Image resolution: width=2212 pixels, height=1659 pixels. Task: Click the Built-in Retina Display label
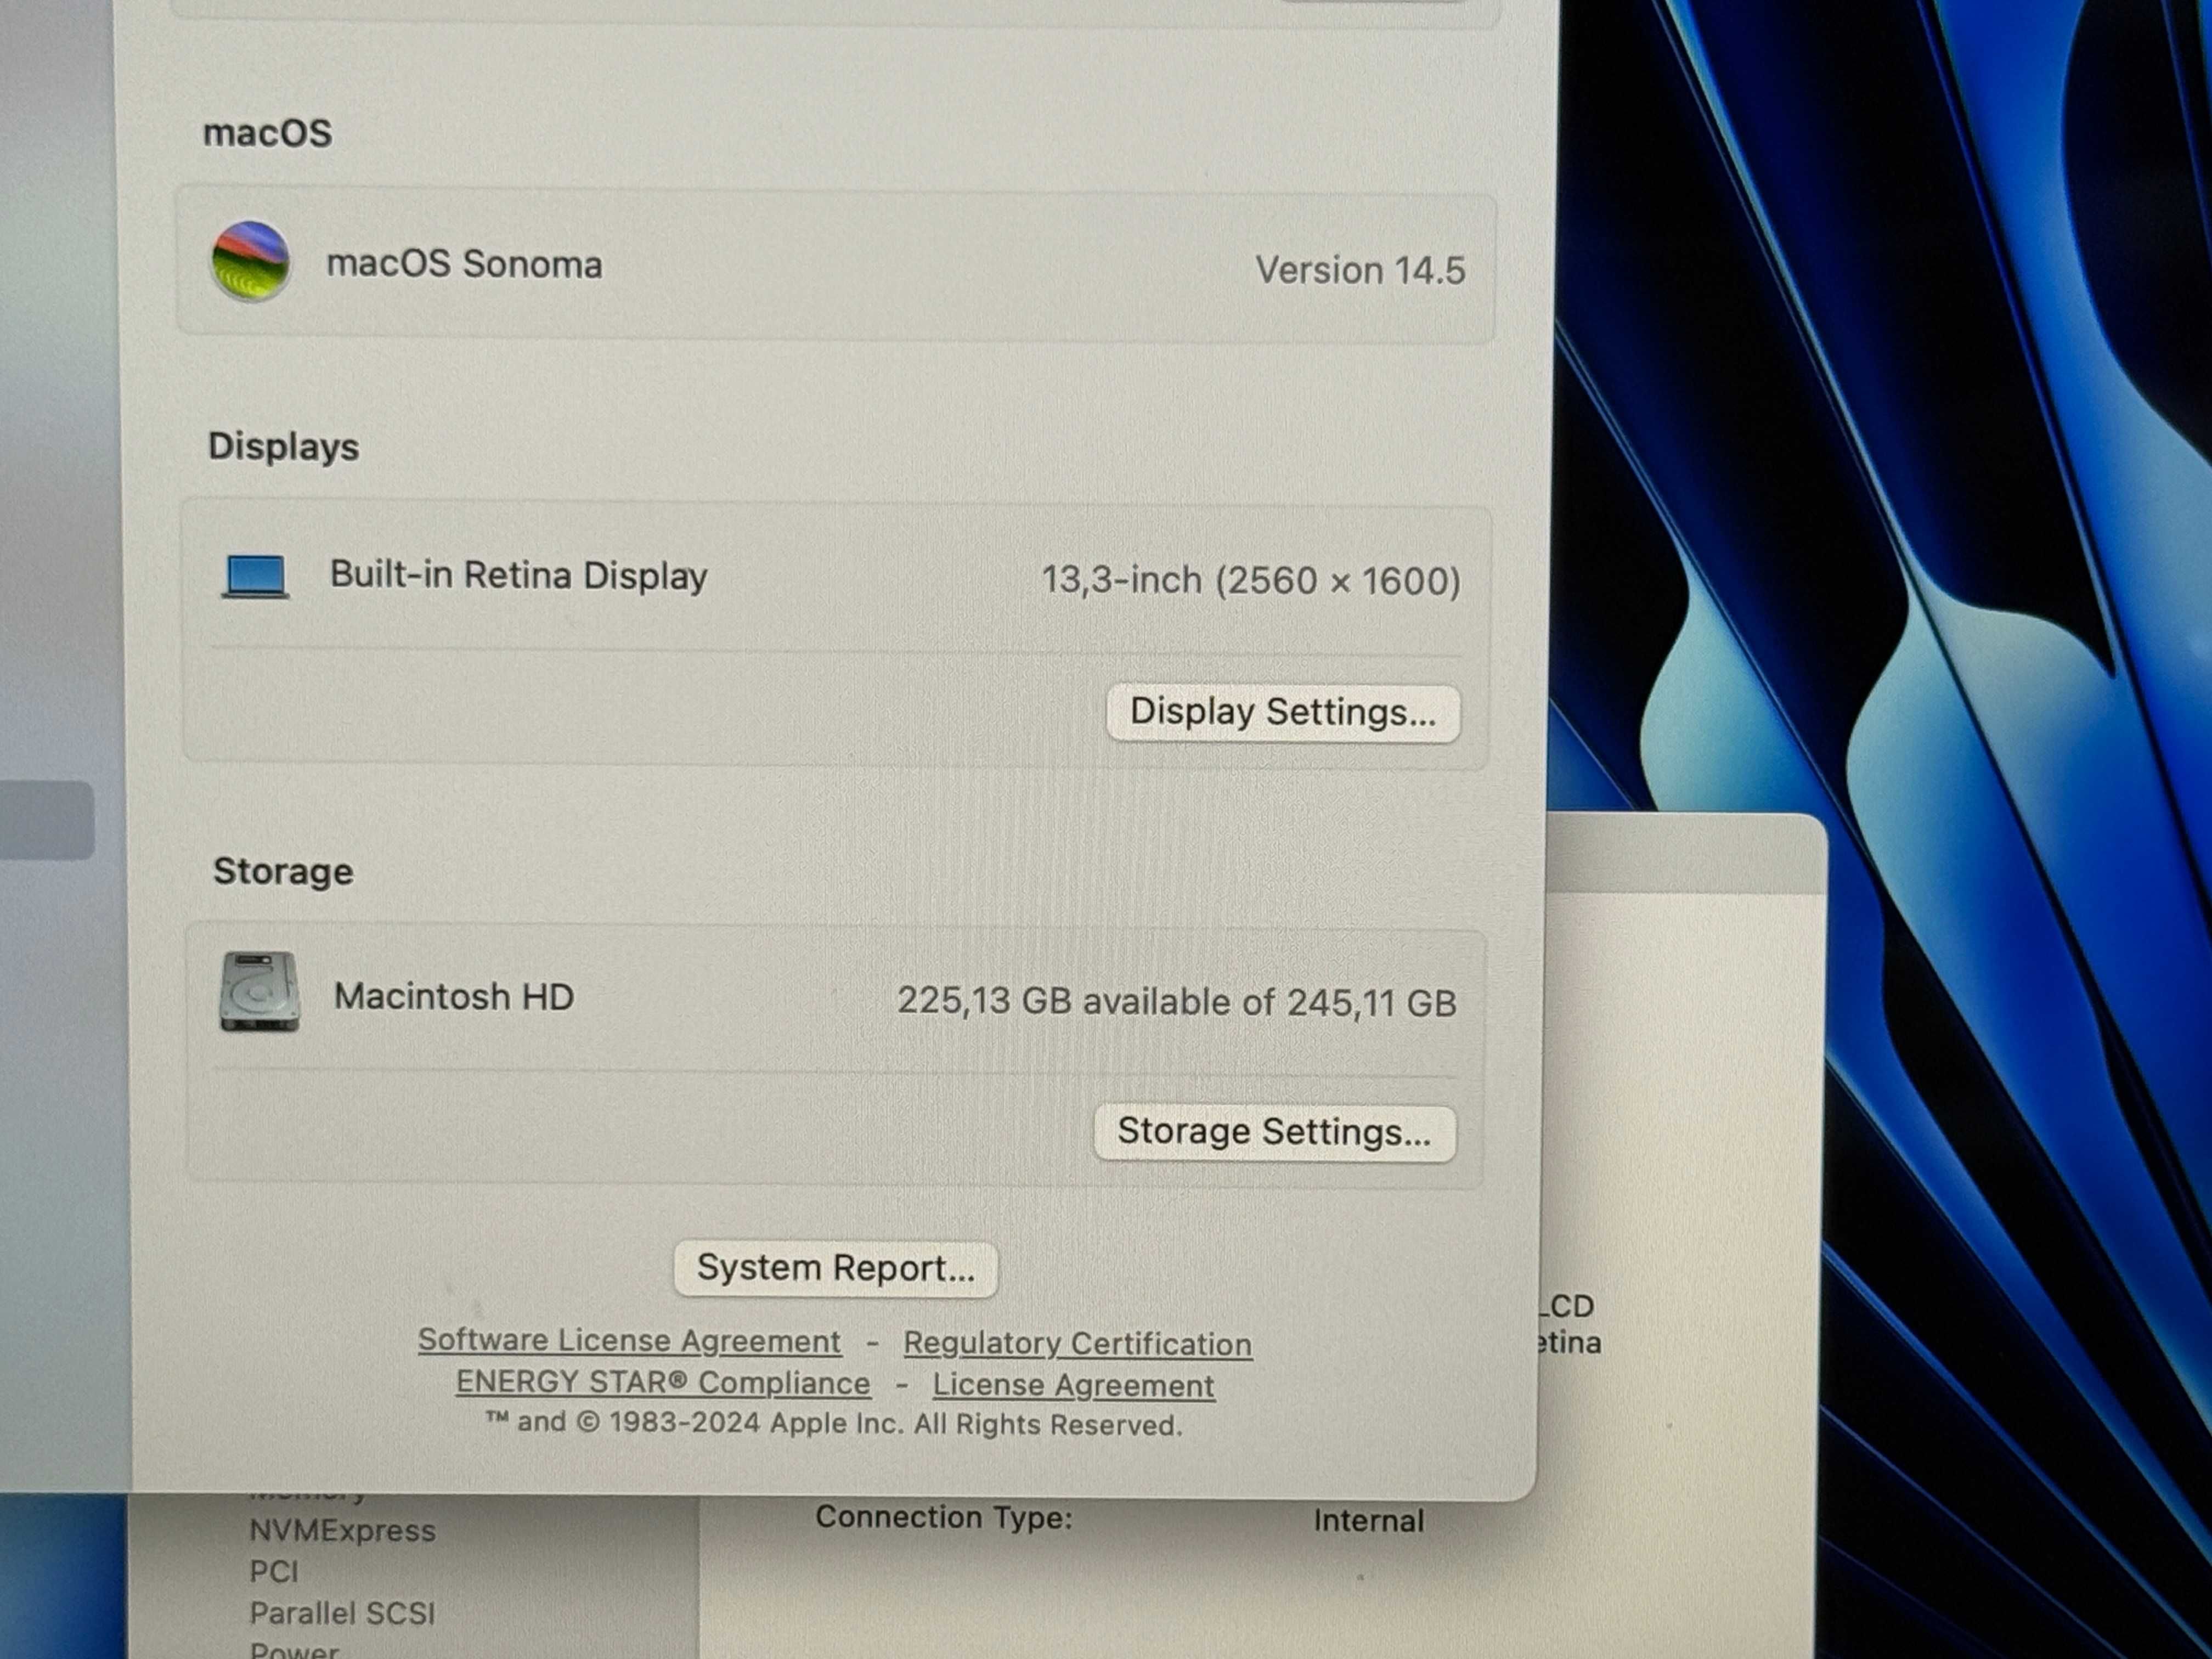coord(519,575)
